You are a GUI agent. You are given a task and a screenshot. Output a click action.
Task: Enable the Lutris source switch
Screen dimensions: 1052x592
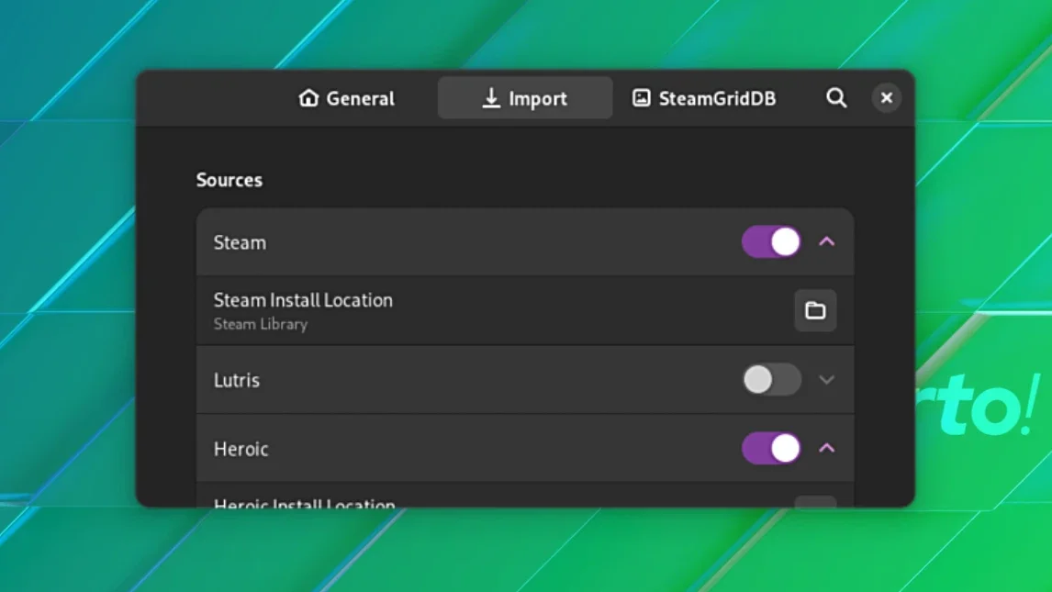[771, 379]
